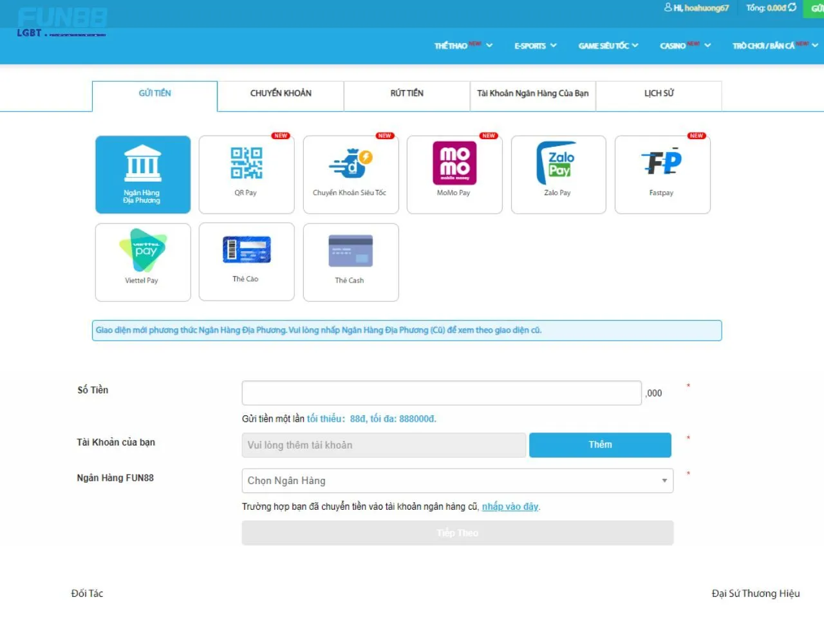This screenshot has width=824, height=618.
Task: Select Chuyển Khoản Siêu Tốc method
Action: point(351,174)
